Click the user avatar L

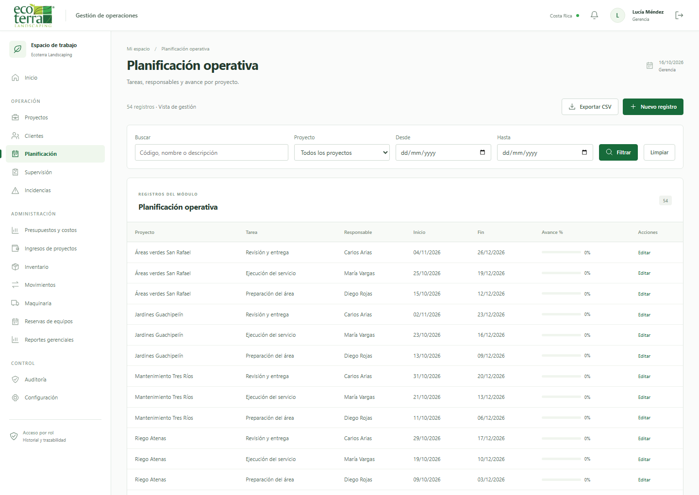(x=617, y=16)
